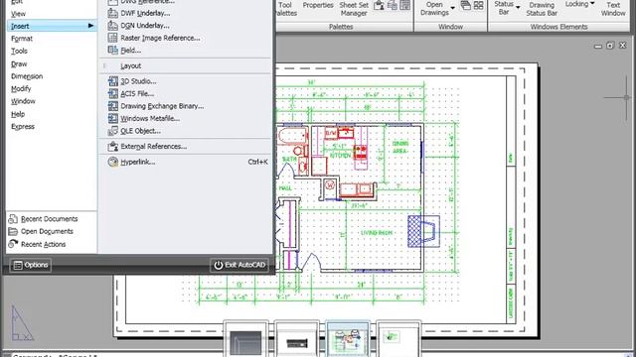Open the Draw menu
Screen dimensions: 636x357
point(19,63)
